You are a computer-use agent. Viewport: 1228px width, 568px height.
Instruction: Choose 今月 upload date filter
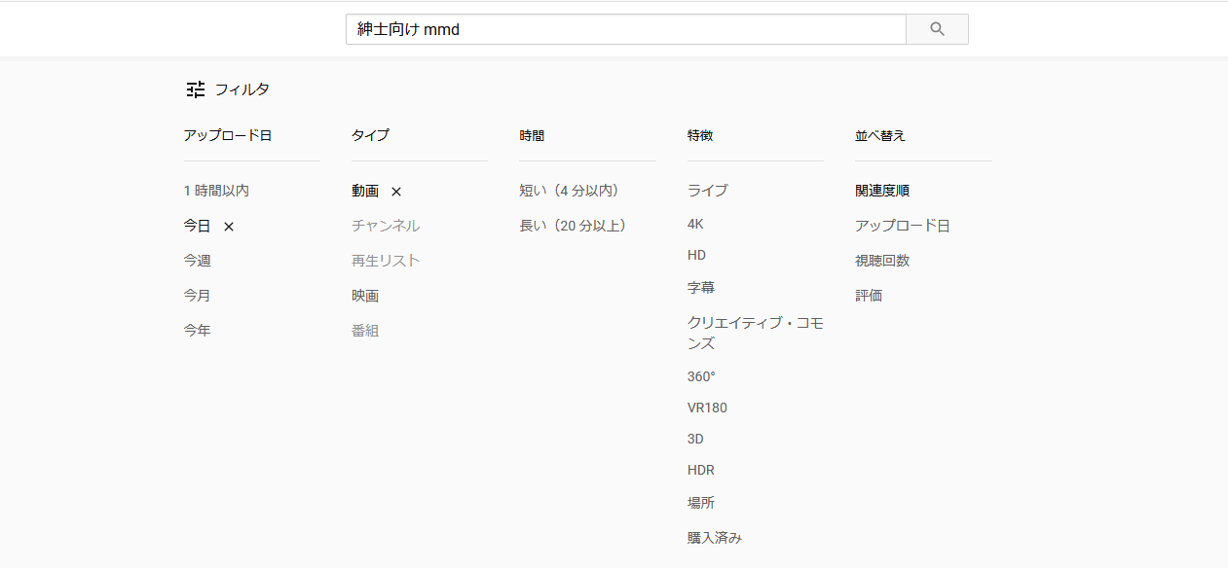point(197,296)
